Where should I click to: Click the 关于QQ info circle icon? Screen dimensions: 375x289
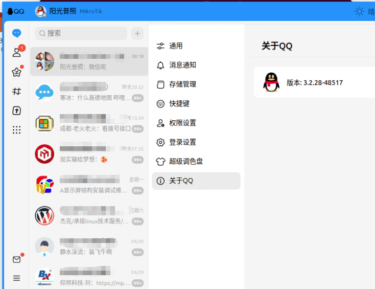160,181
